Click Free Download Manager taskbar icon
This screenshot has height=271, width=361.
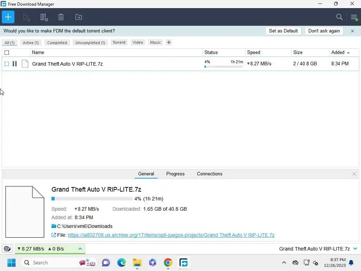click(x=183, y=263)
